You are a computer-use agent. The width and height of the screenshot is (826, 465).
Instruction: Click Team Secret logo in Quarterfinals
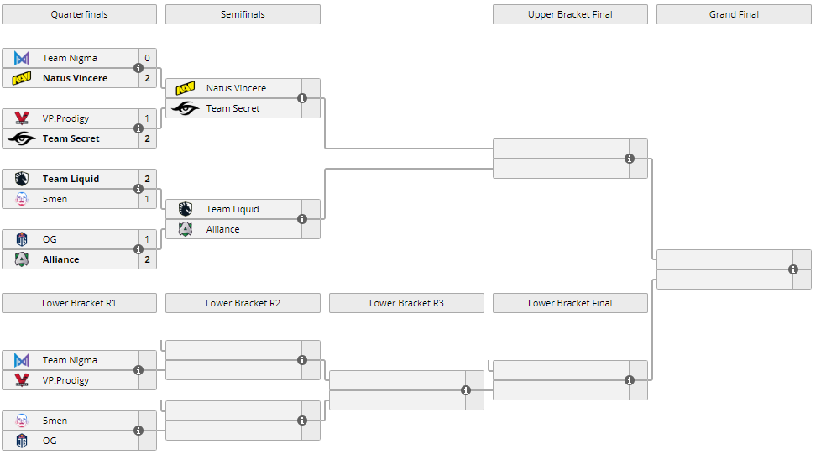click(x=22, y=138)
